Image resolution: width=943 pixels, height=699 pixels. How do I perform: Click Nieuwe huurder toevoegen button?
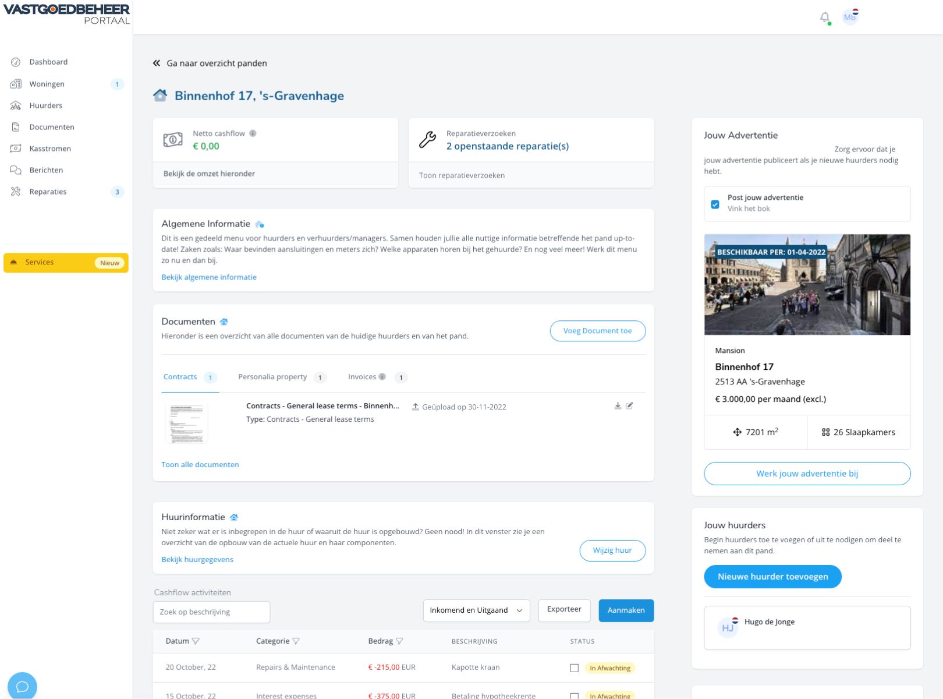point(772,577)
